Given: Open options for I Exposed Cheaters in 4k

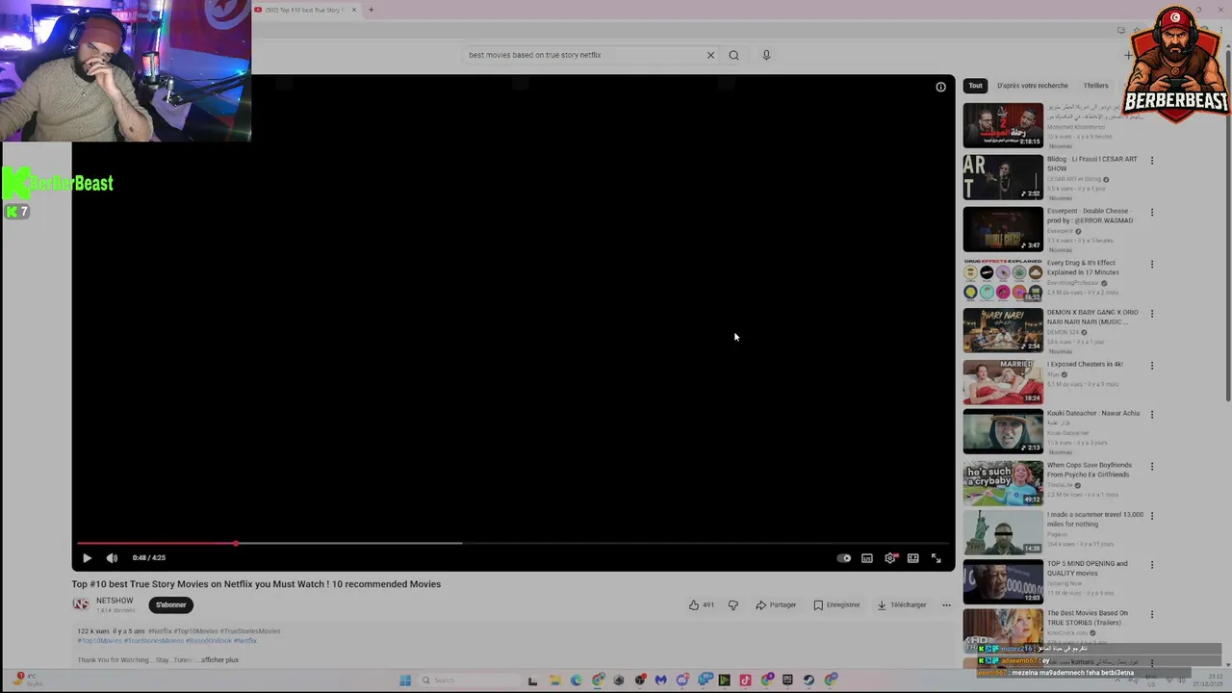Looking at the screenshot, I should (1151, 366).
